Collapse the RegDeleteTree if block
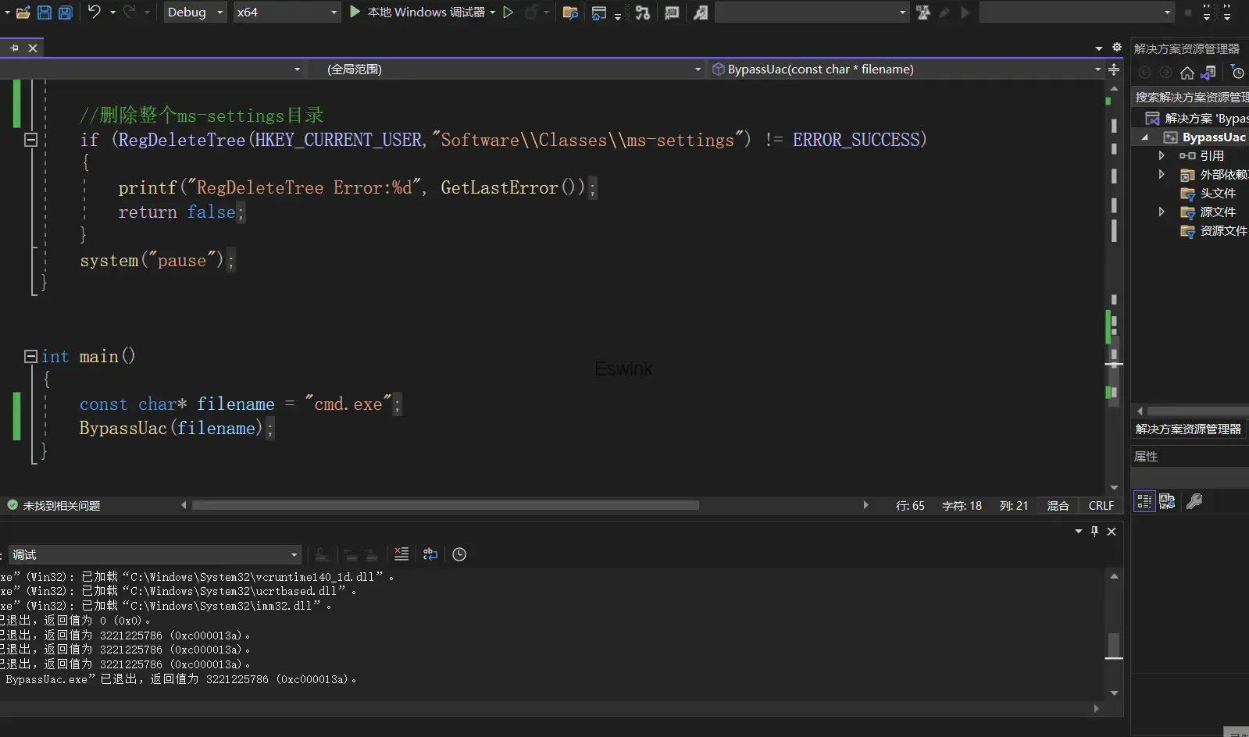1249x737 pixels. 31,140
